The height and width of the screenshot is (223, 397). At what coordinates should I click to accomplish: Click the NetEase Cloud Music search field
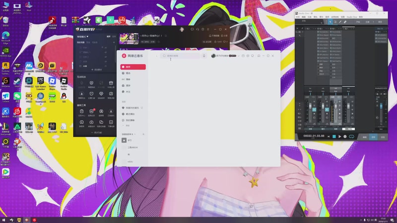pyautogui.click(x=180, y=56)
